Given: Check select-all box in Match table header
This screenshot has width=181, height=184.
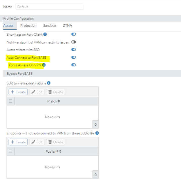Looking at the screenshot, I should point(11,101).
